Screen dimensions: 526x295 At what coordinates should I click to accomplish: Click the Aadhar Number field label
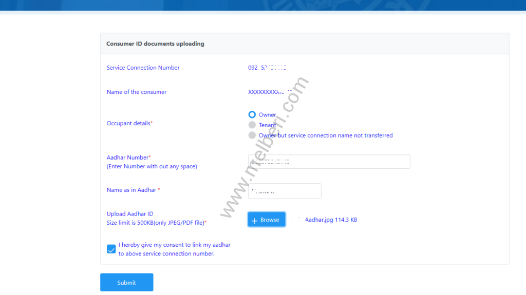click(x=128, y=158)
